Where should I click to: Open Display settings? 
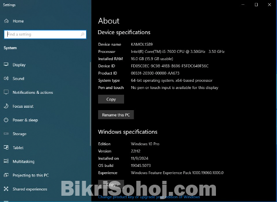[x=19, y=65]
